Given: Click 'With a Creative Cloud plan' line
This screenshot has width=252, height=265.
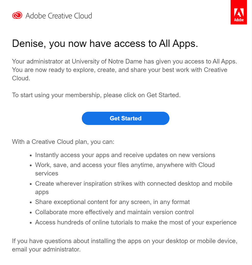Looking at the screenshot, I should point(63,142).
